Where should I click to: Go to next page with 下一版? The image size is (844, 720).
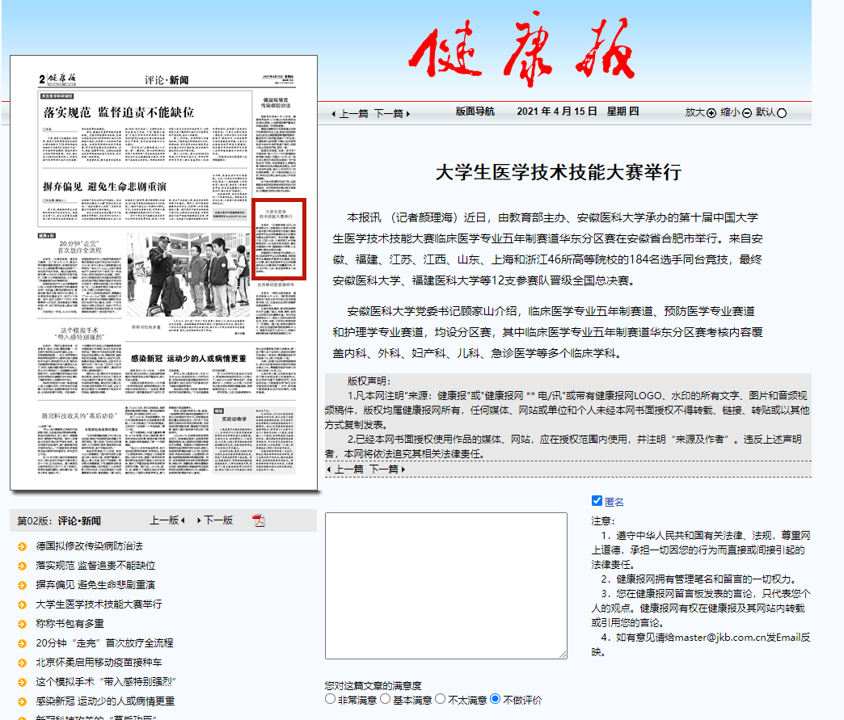pyautogui.click(x=215, y=520)
